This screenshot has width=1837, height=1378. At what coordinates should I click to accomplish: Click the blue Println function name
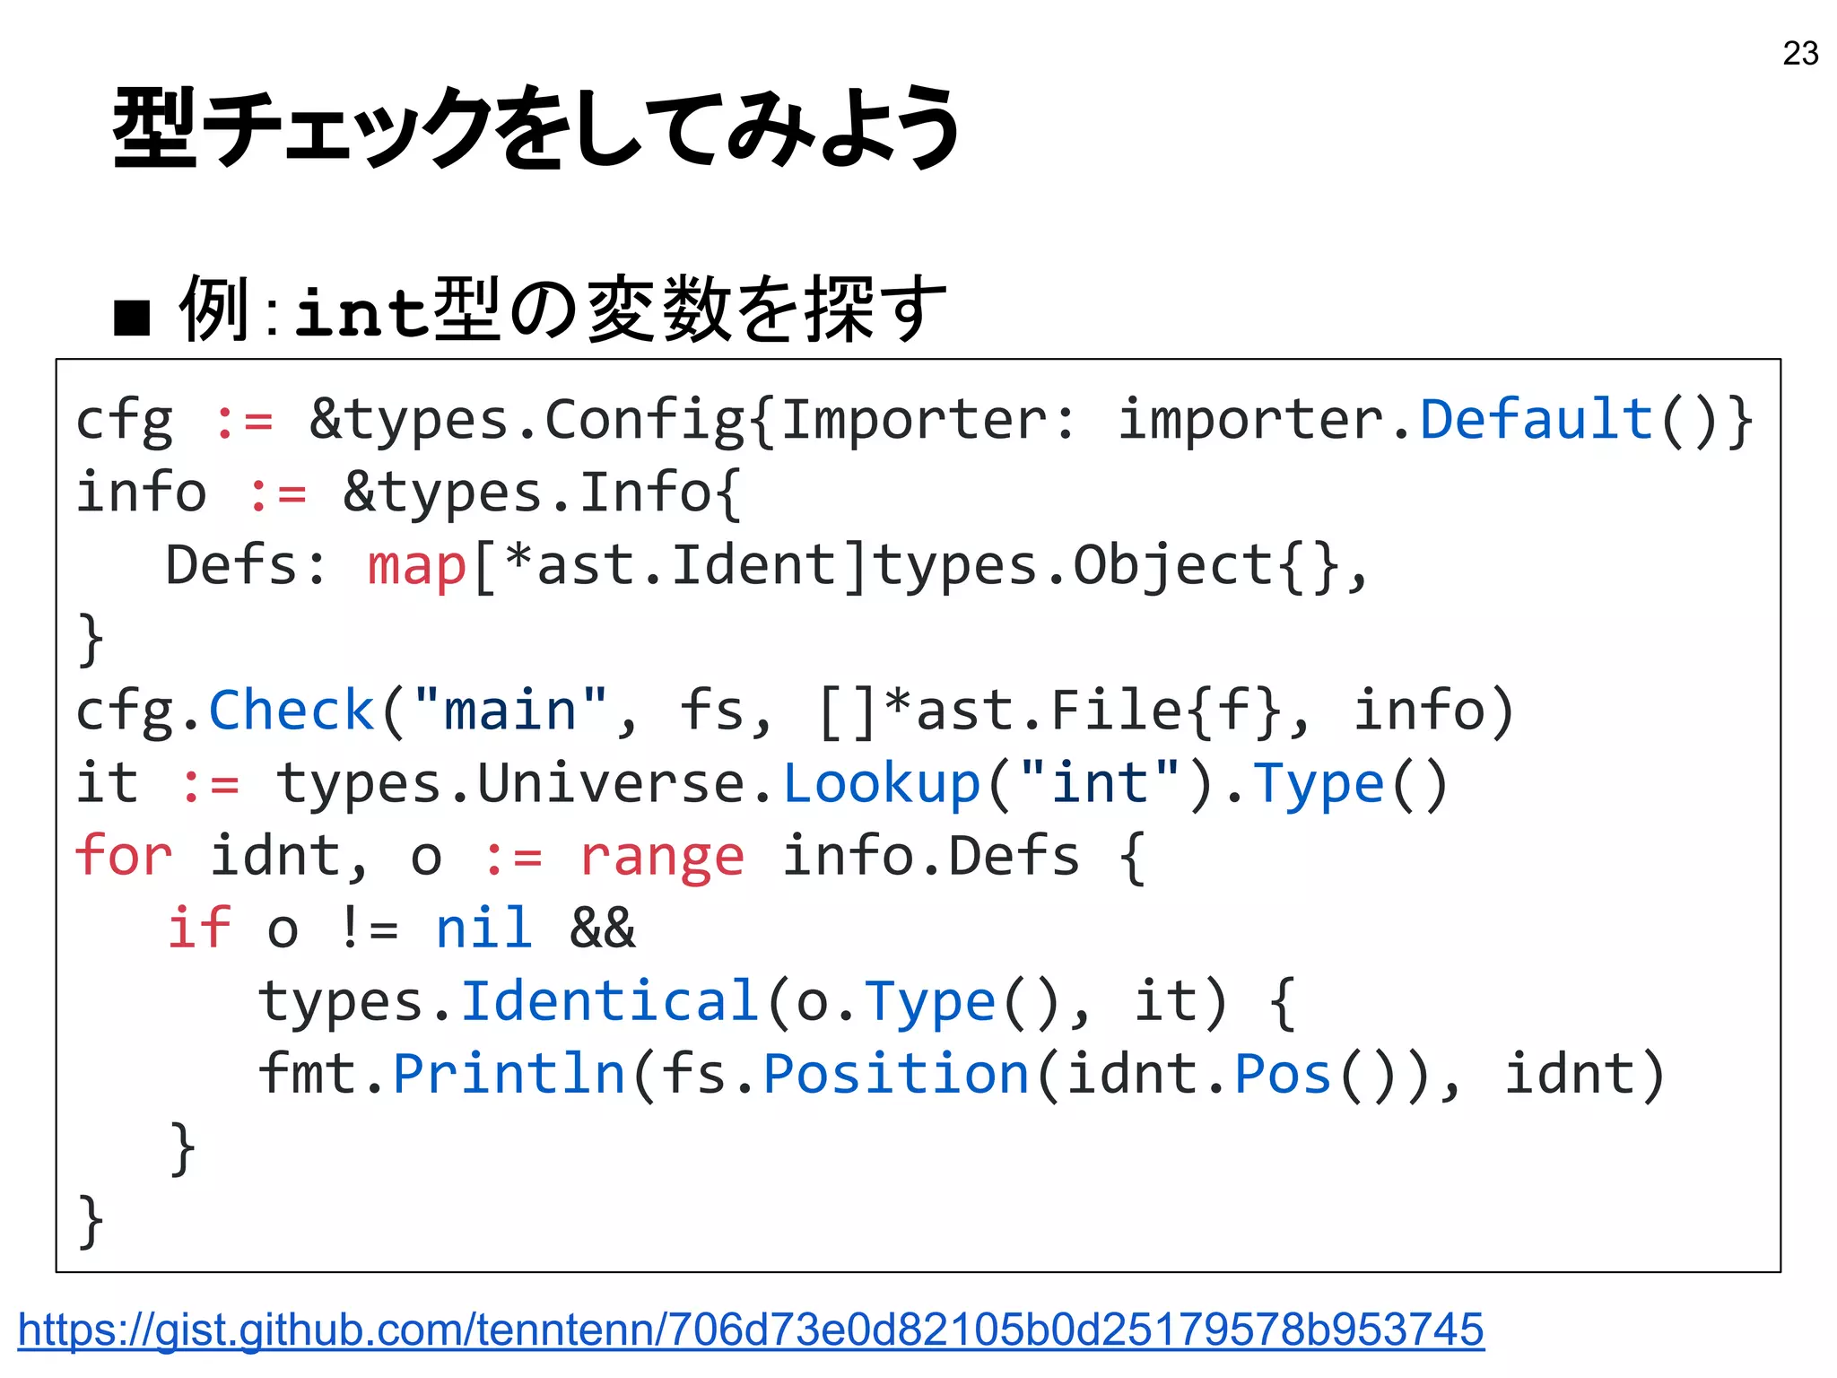pyautogui.click(x=509, y=1073)
